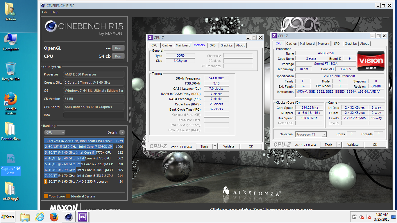Run the OpenGL benchmark
This screenshot has height=223, width=397.
(118, 48)
